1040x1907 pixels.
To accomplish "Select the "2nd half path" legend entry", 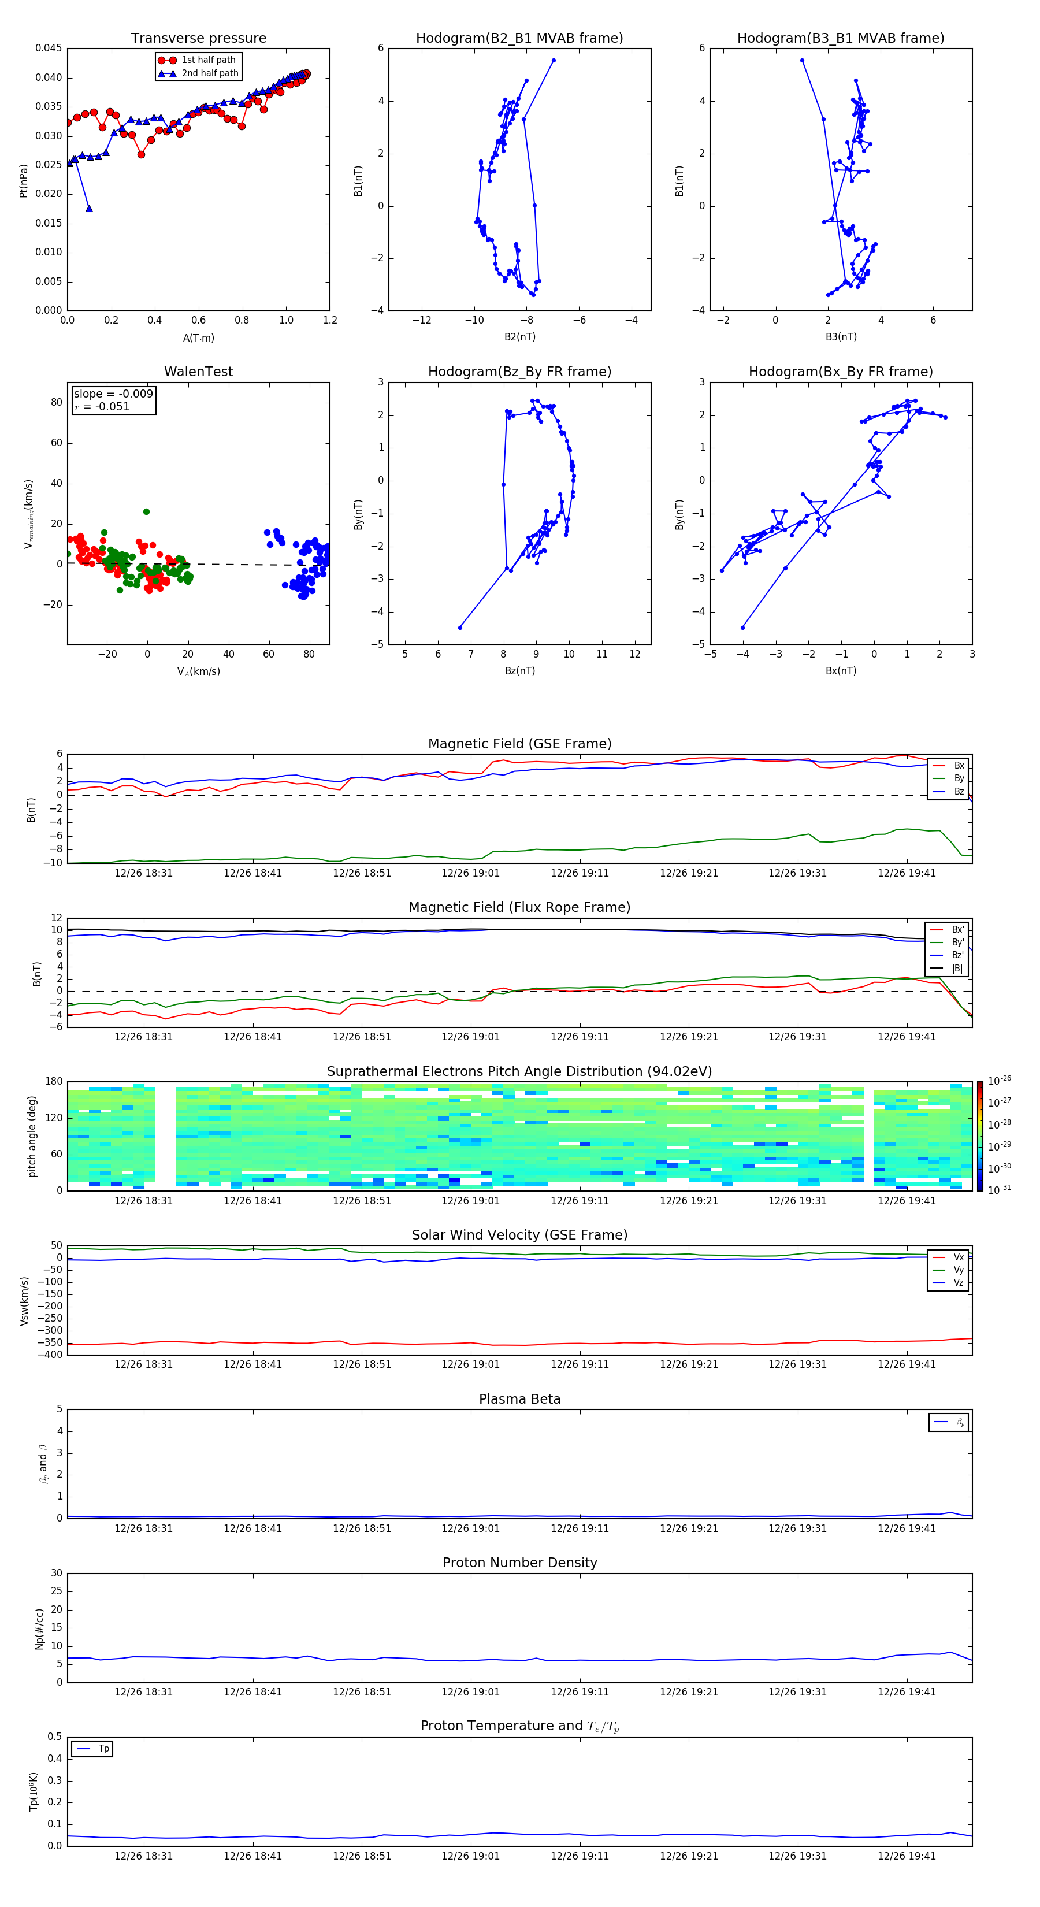I will (x=199, y=73).
